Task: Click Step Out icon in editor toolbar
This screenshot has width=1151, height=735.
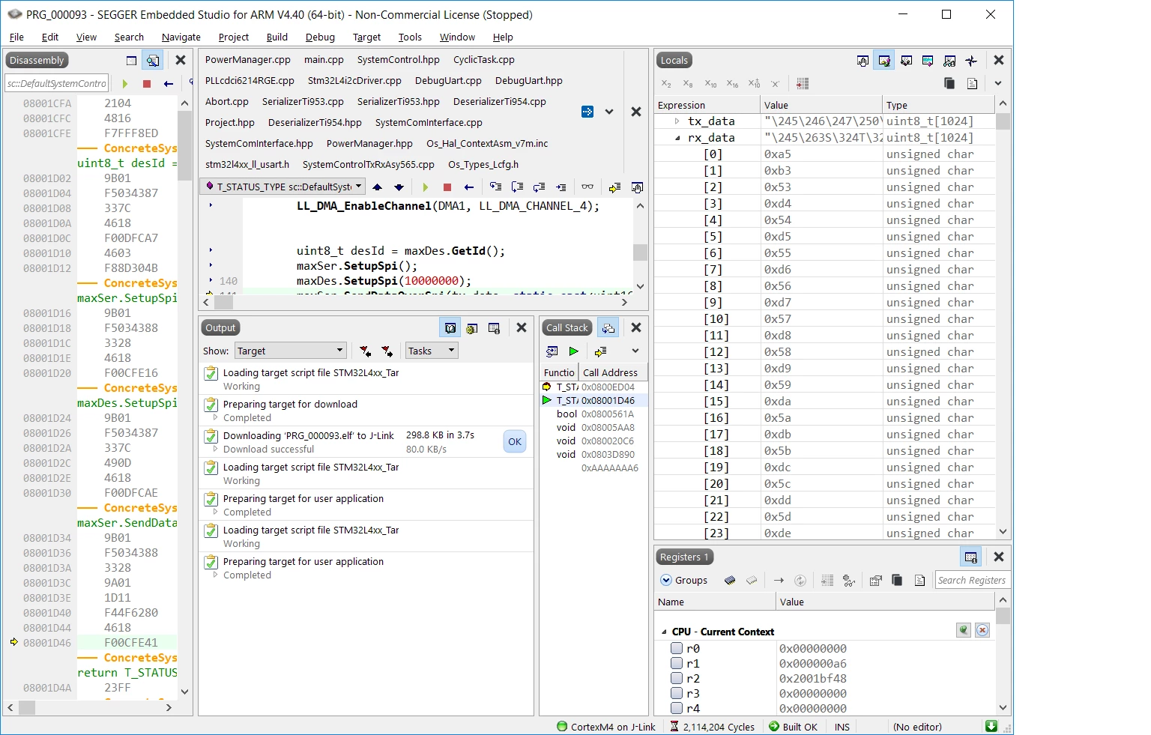Action: point(539,187)
